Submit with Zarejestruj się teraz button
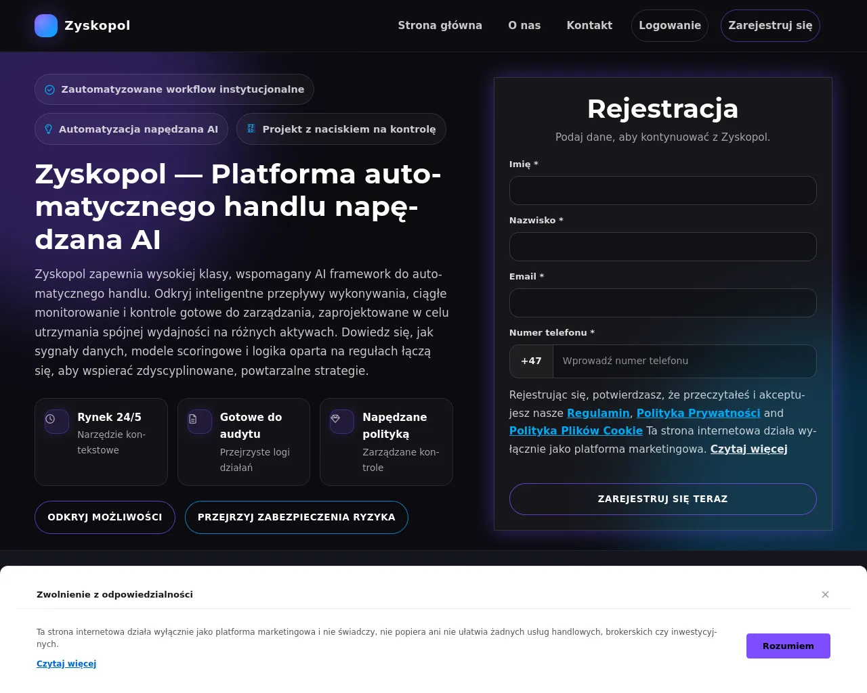The width and height of the screenshot is (867, 693). pos(663,499)
